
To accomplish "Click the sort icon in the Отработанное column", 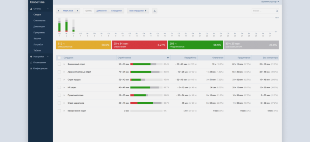I will 168,58.
